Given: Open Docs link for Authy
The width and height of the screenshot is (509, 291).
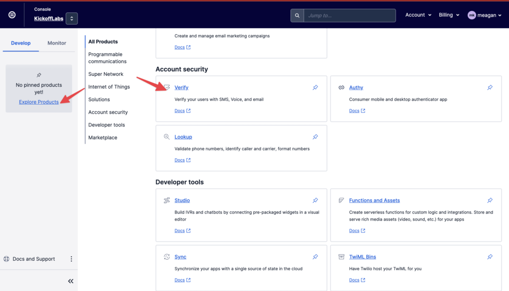Looking at the screenshot, I should [357, 111].
